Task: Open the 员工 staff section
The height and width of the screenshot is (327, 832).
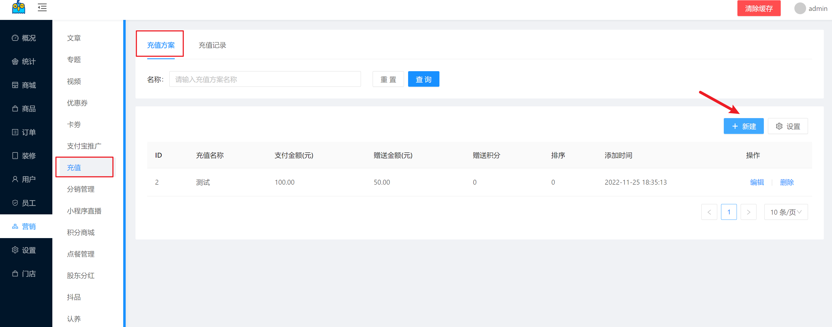Action: (x=24, y=203)
